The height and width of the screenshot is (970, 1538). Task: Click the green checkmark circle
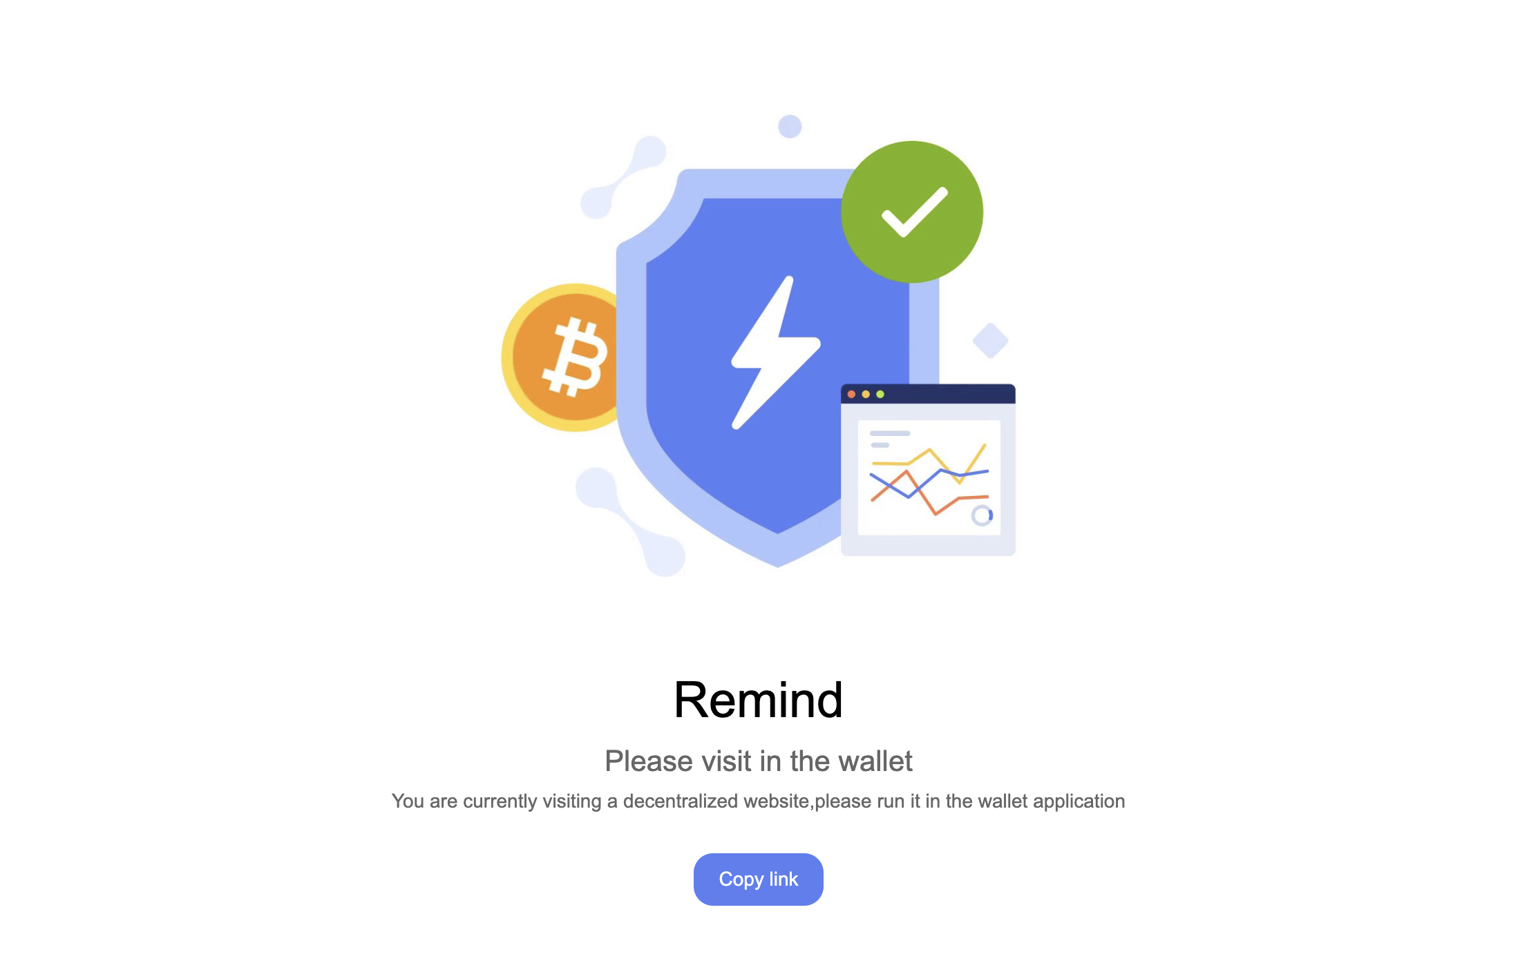pos(912,212)
